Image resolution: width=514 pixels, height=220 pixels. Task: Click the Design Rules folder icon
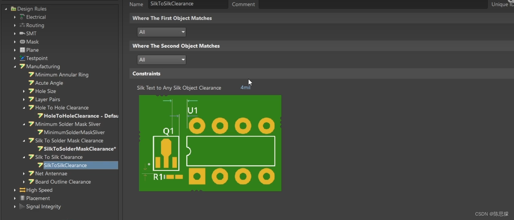point(13,9)
